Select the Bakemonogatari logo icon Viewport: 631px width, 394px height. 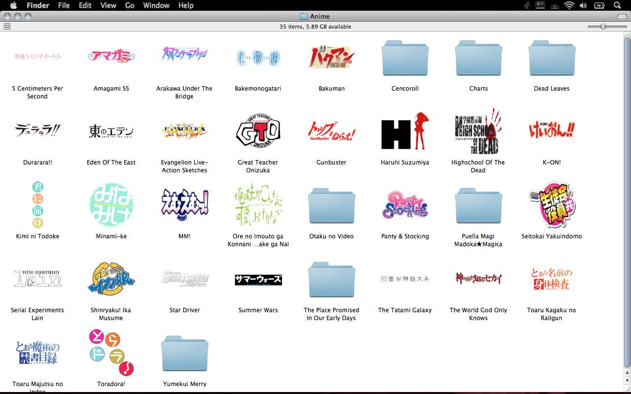pyautogui.click(x=258, y=57)
